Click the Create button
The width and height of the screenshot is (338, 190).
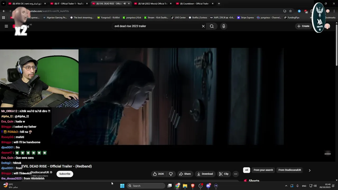click(x=303, y=26)
